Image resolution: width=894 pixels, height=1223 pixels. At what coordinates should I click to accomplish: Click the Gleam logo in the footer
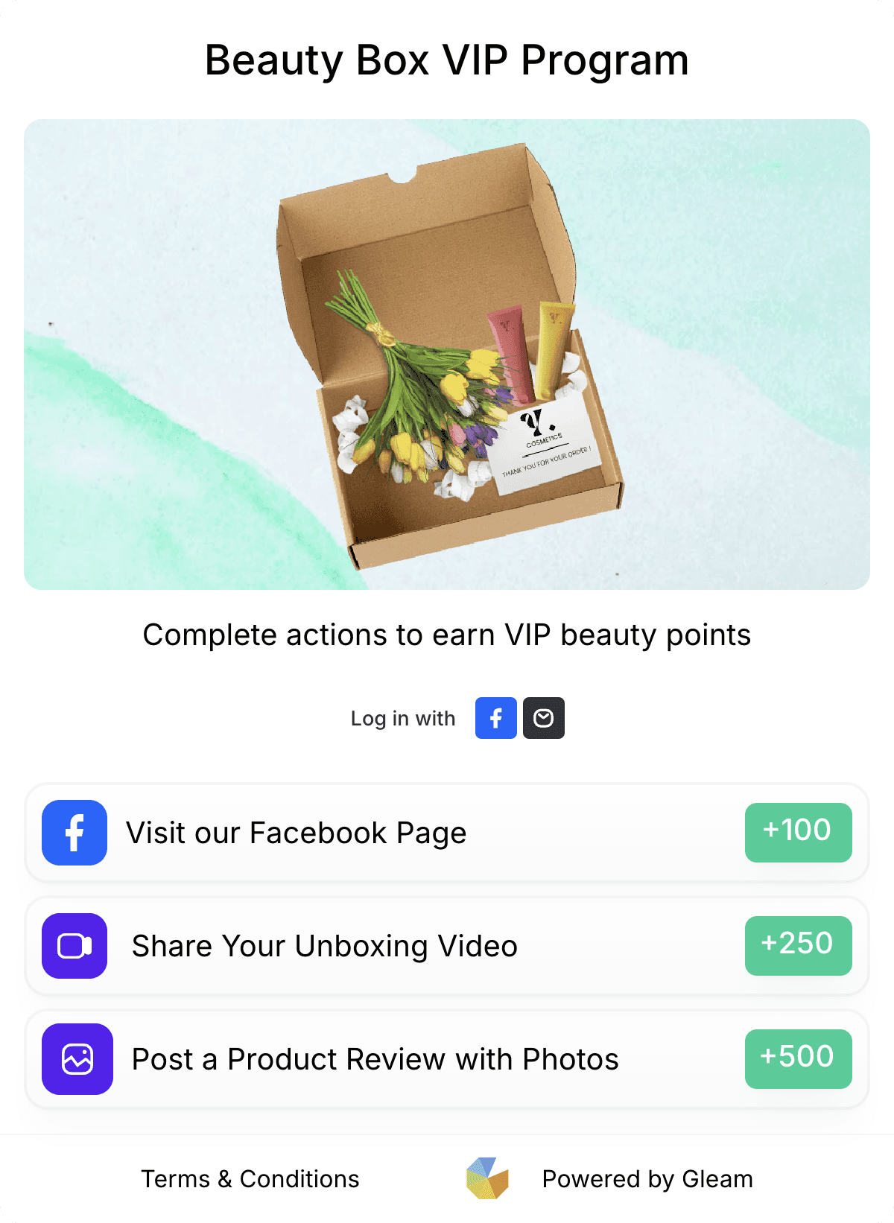click(487, 1178)
